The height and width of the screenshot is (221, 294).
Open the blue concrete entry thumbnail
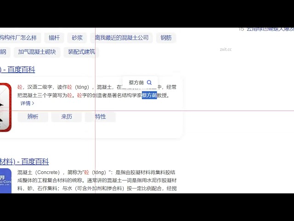6,181
